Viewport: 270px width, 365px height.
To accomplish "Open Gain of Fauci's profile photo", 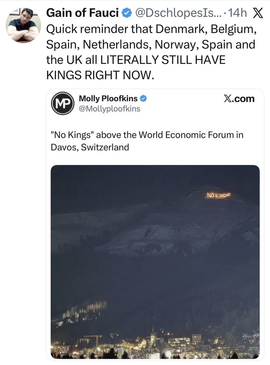I will point(23,24).
